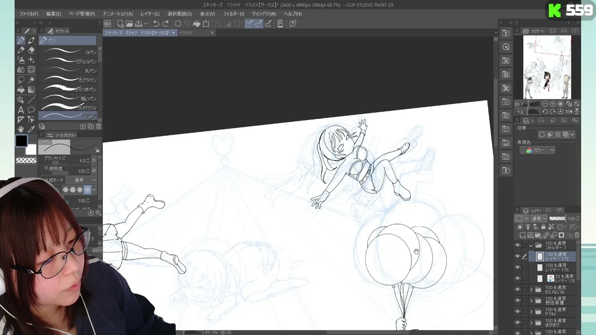Close the イラスト5 tab

212,33
